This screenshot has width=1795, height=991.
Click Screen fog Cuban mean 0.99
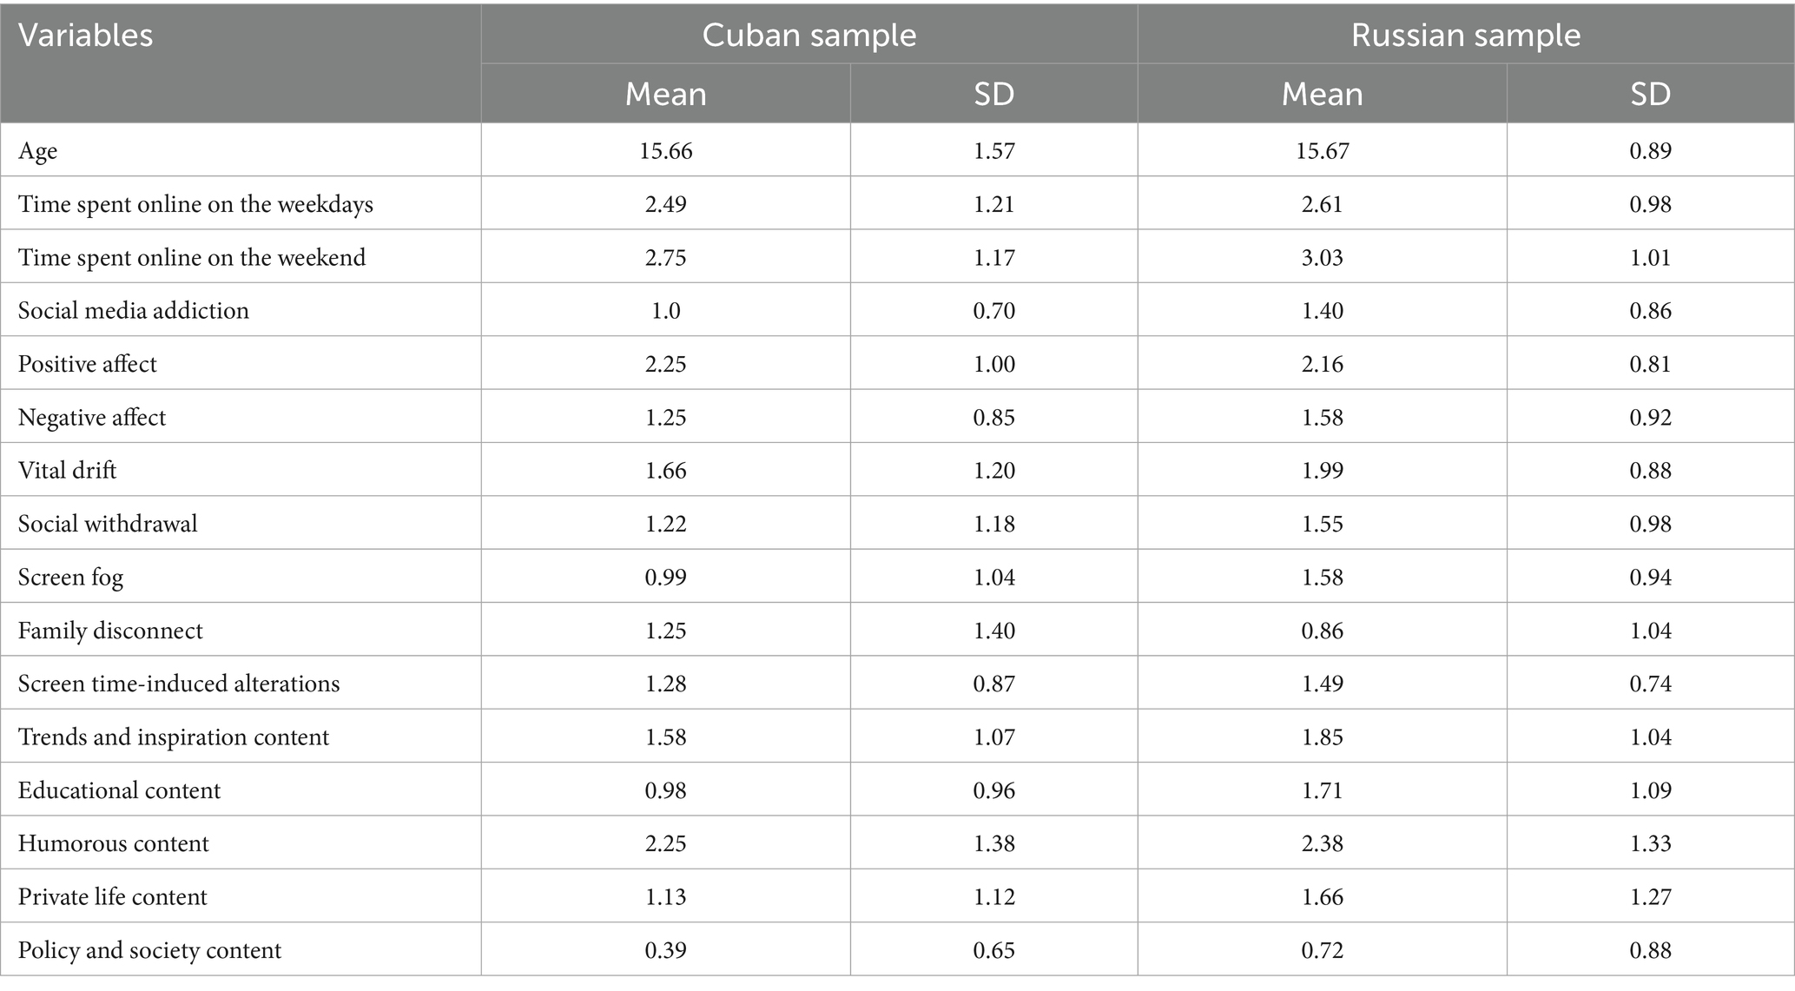pos(666,577)
